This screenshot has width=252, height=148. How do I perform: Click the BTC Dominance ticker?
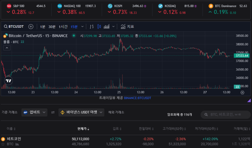coord(228,9)
